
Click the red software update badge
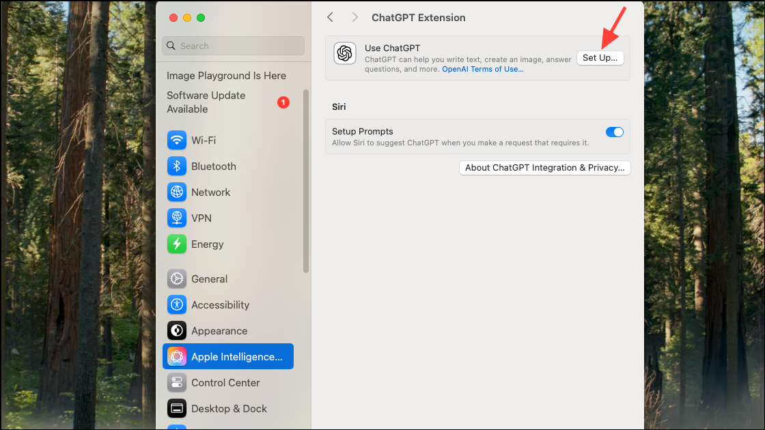pos(283,102)
